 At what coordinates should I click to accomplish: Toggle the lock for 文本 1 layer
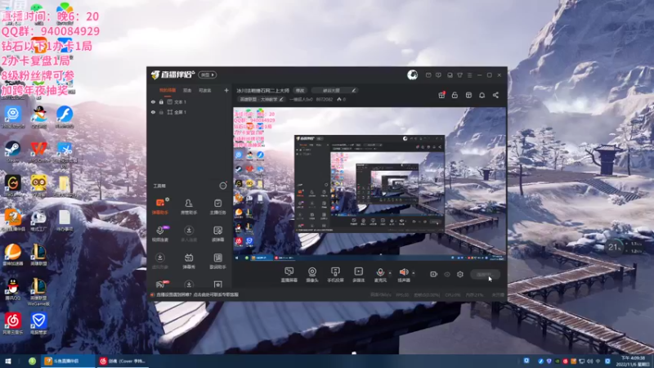tap(161, 101)
